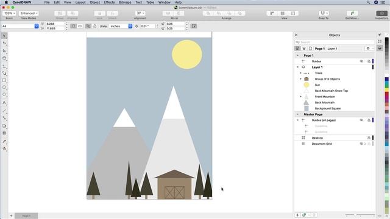Toggle visibility of Guides (all pages)
390x219 pixels.
(361, 120)
